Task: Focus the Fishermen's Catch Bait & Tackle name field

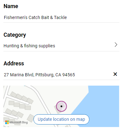Action: (x=61, y=17)
